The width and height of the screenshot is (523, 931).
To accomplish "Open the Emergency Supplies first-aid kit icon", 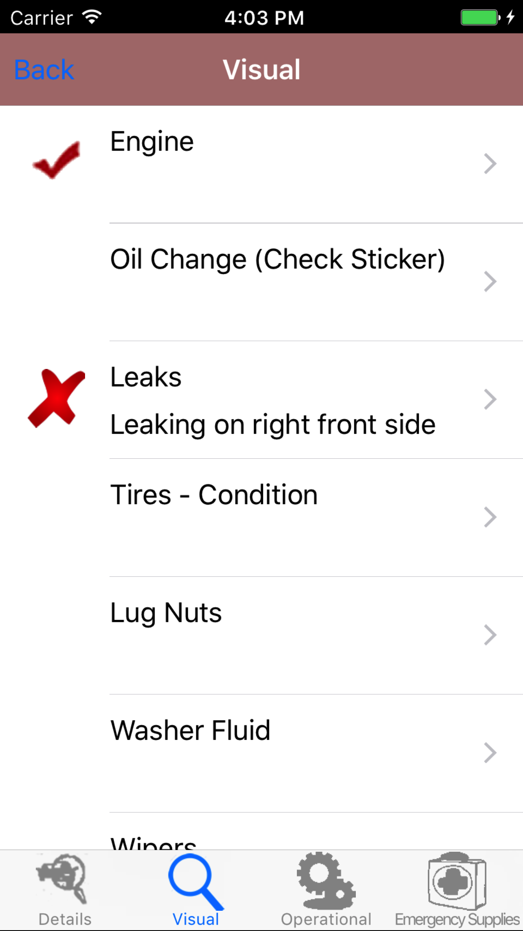I will pyautogui.click(x=457, y=880).
